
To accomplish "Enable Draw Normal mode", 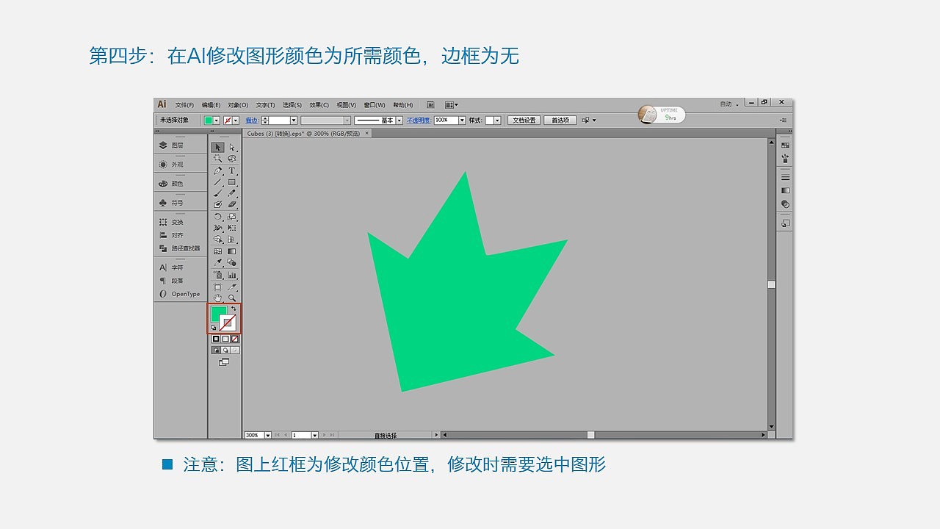I will click(216, 350).
